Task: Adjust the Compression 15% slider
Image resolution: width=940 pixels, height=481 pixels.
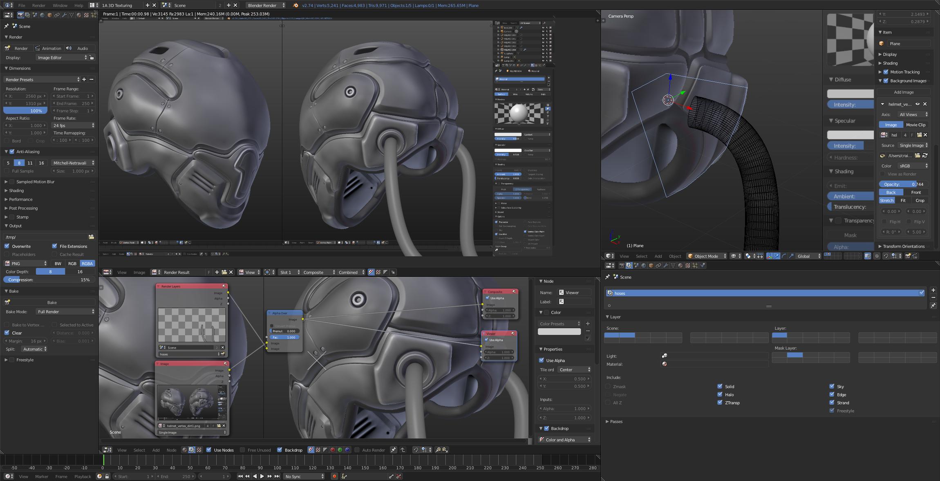Action: pos(49,280)
